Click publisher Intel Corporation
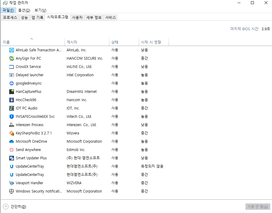 pos(80,75)
